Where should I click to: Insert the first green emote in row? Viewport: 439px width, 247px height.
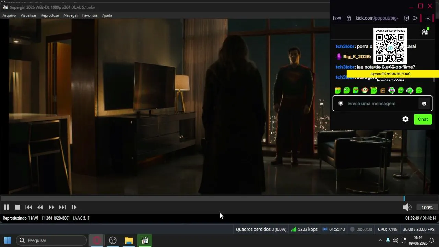pos(338,91)
